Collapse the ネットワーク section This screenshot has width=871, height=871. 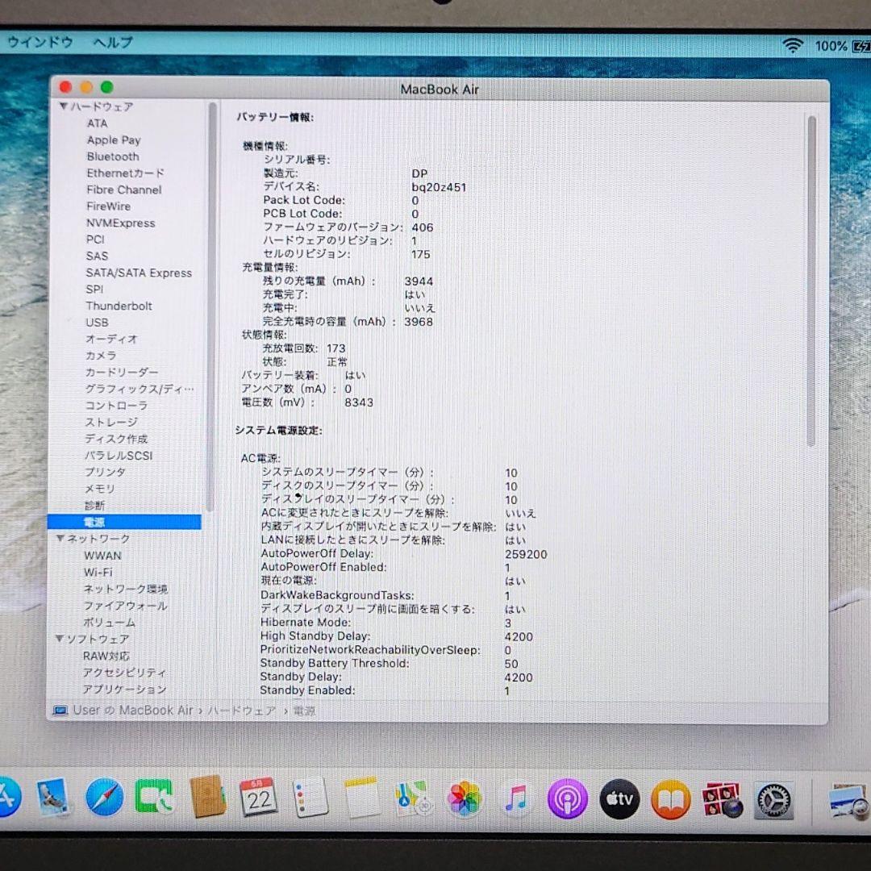coord(60,538)
